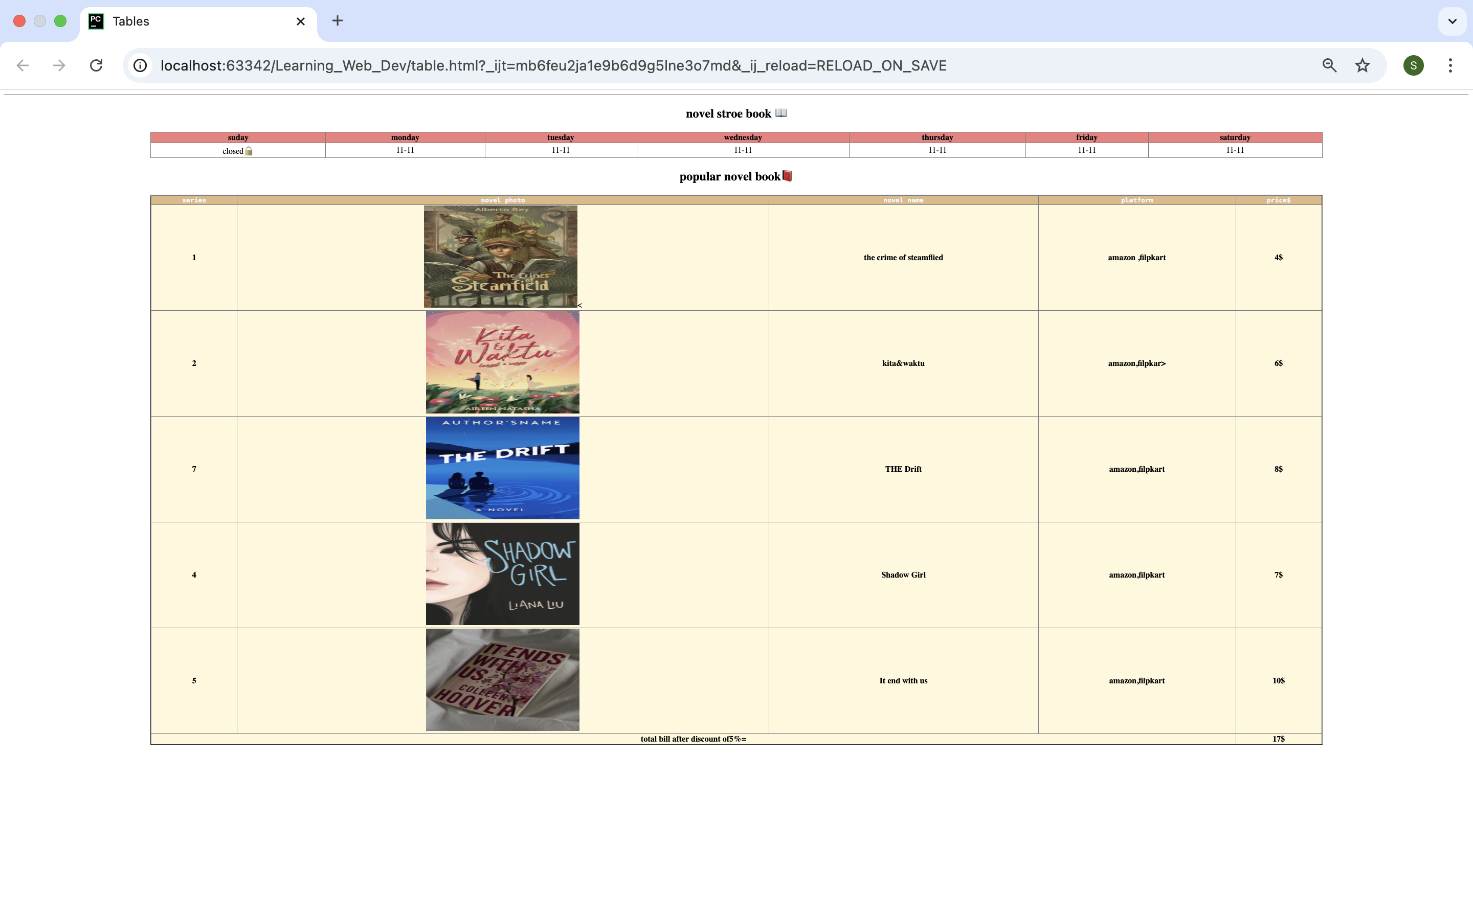Reload the current page
The height and width of the screenshot is (920, 1473).
96,65
